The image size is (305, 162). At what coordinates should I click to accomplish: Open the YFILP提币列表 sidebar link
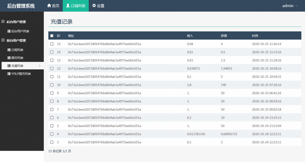(21, 74)
